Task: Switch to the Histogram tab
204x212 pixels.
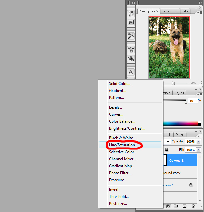Action: coord(170,11)
